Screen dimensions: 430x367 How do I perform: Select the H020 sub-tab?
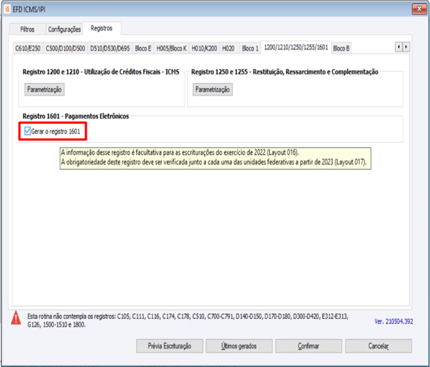pyautogui.click(x=228, y=49)
